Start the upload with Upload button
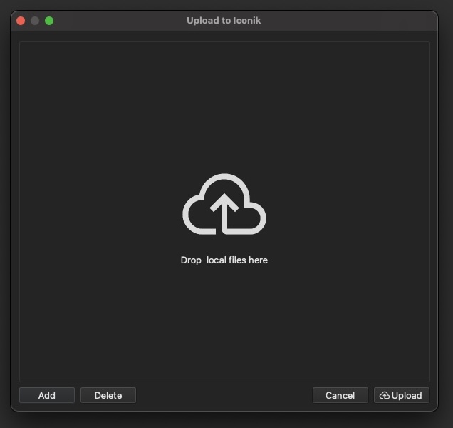This screenshot has width=453, height=428. click(402, 395)
